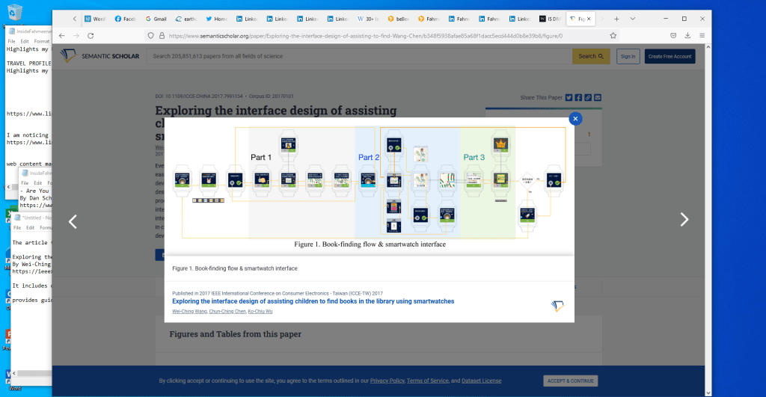The width and height of the screenshot is (766, 397).
Task: Close the figure popup with blue X
Action: click(574, 118)
